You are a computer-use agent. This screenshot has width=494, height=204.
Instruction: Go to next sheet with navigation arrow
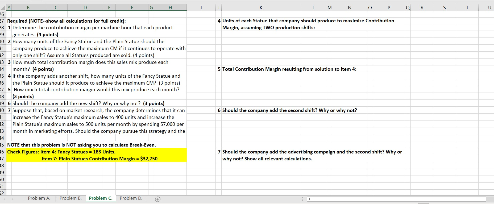pyautogui.click(x=12, y=199)
